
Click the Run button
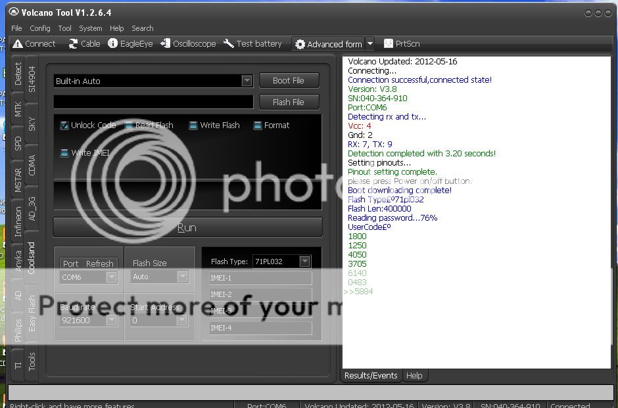(187, 227)
